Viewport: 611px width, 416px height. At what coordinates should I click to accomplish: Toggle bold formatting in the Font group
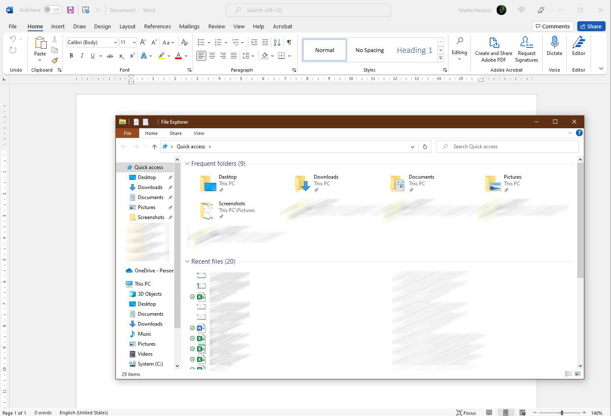(x=71, y=55)
